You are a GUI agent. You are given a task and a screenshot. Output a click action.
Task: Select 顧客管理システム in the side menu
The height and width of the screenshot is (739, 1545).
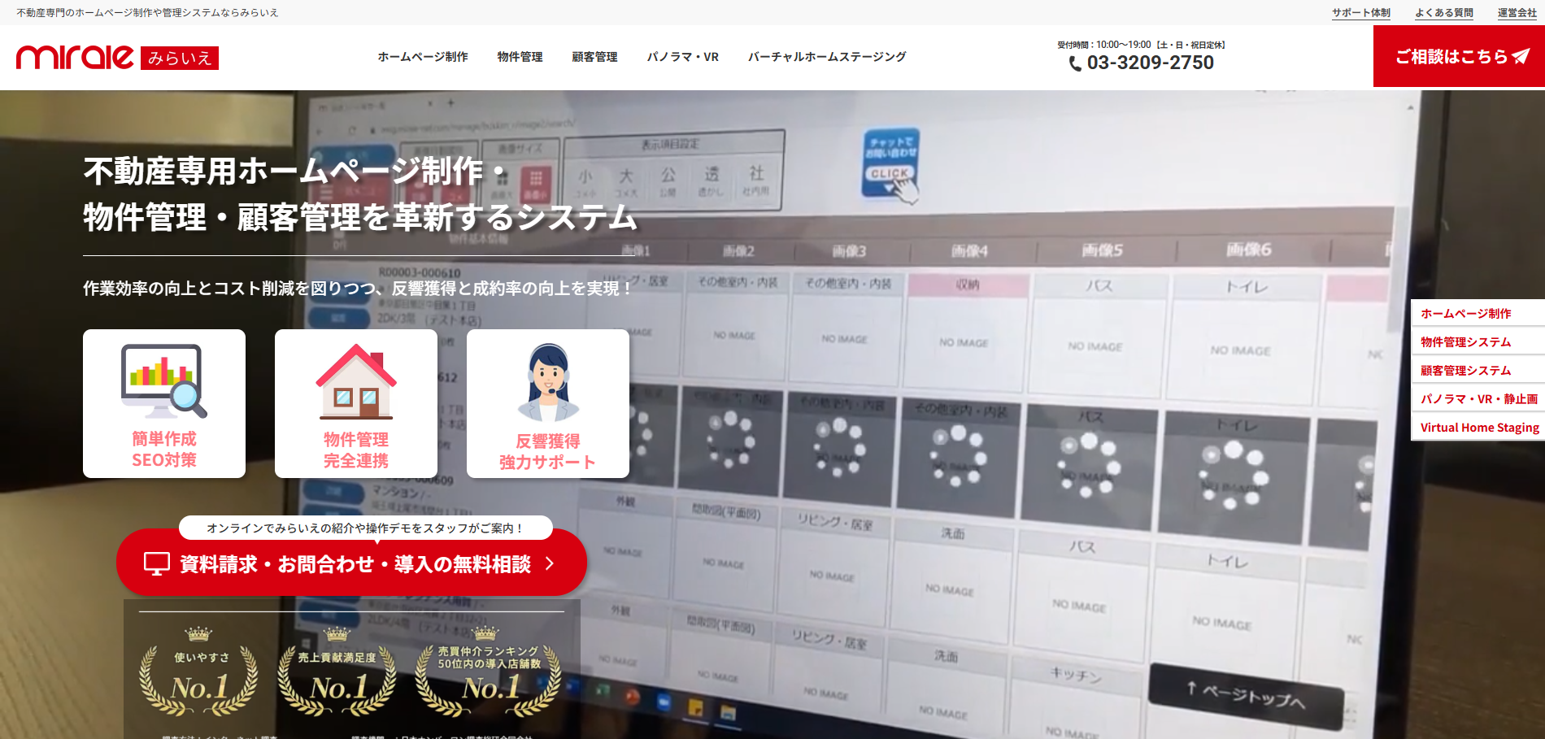click(x=1478, y=370)
